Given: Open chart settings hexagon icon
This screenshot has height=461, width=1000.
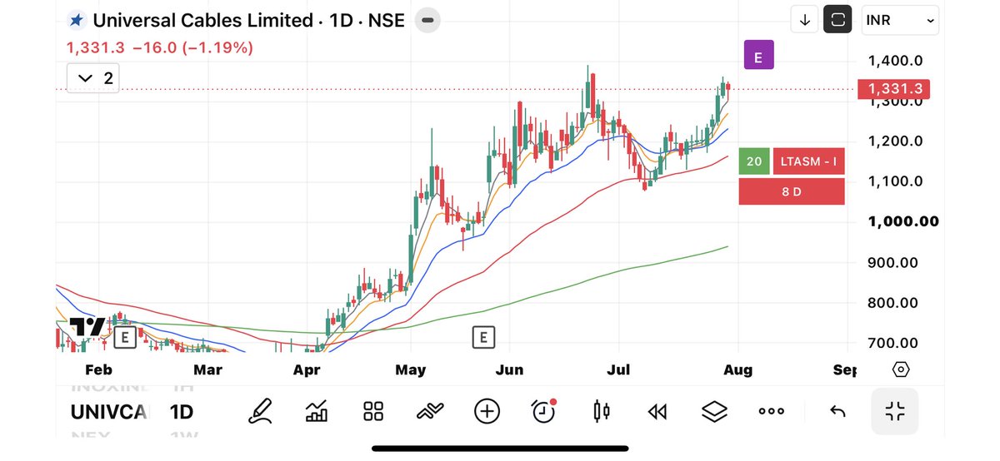Looking at the screenshot, I should tap(900, 369).
